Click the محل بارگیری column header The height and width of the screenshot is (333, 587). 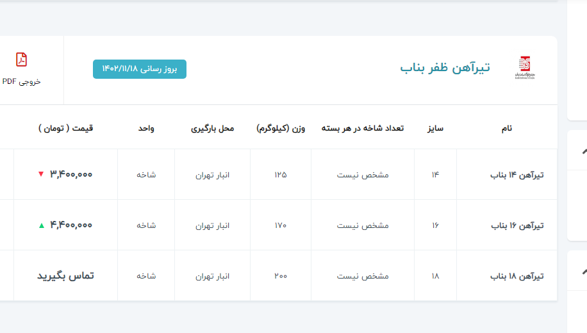[x=212, y=128]
